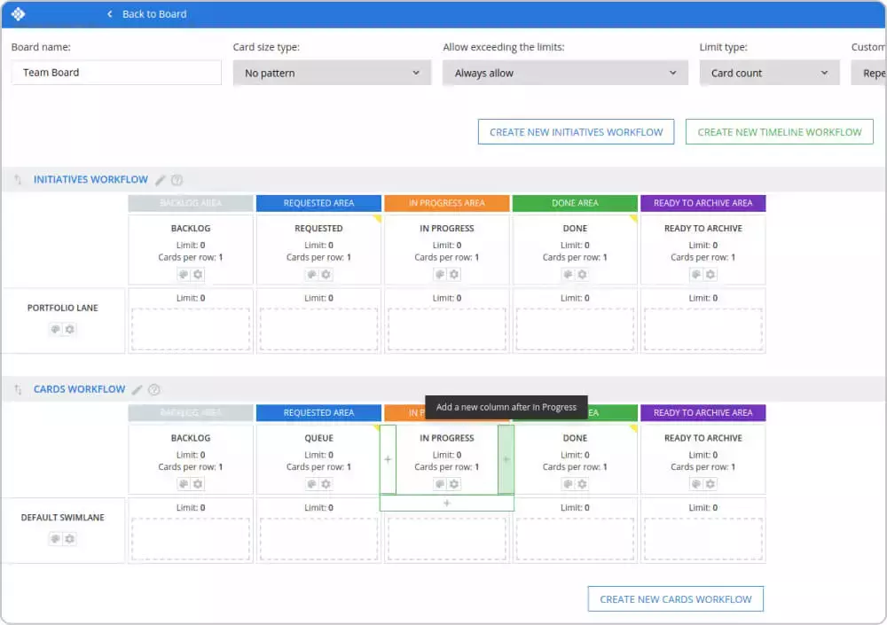Click the reorder arrows icon next to INITIATIVES WORKFLOW
The image size is (887, 625).
pos(20,179)
